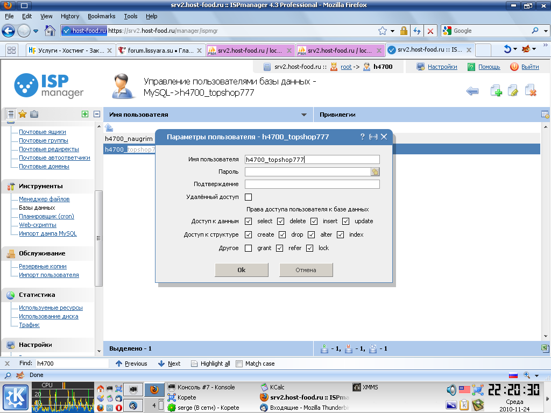
Task: Uncheck the insert privilege
Action: point(314,221)
